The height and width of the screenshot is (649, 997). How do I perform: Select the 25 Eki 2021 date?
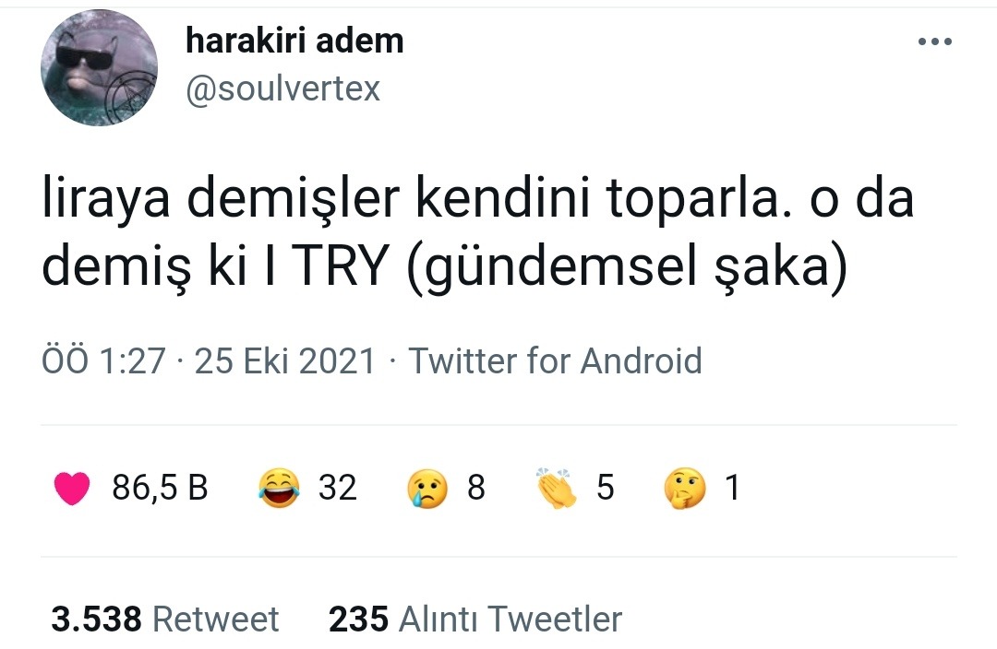click(285, 360)
